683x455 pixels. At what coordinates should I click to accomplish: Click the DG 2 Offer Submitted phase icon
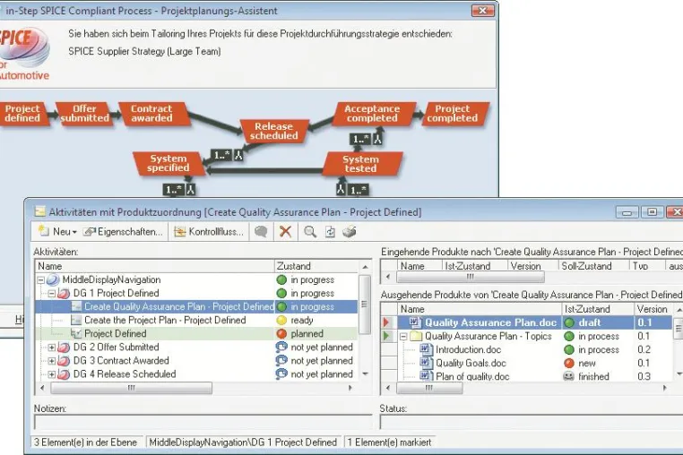[x=64, y=348]
